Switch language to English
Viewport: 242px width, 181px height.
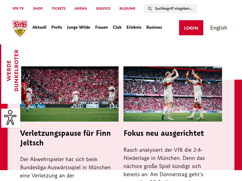click(218, 28)
